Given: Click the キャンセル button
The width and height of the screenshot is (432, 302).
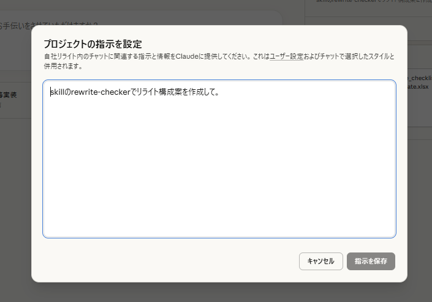Looking at the screenshot, I should 320,261.
